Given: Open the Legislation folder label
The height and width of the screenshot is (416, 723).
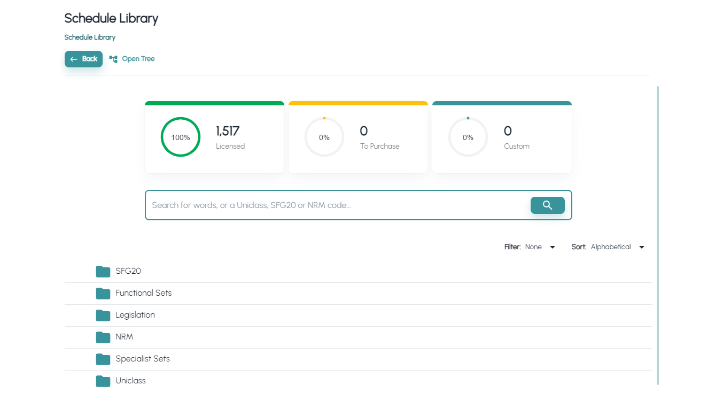Looking at the screenshot, I should (135, 315).
